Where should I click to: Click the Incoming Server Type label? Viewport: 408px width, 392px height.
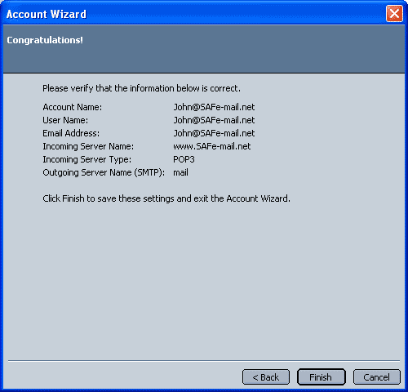click(x=87, y=159)
